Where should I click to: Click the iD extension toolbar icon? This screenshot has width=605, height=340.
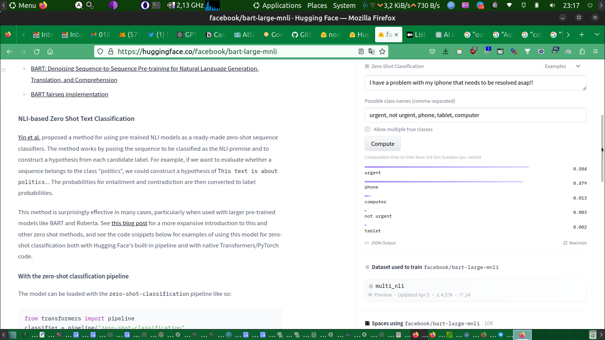tap(541, 51)
